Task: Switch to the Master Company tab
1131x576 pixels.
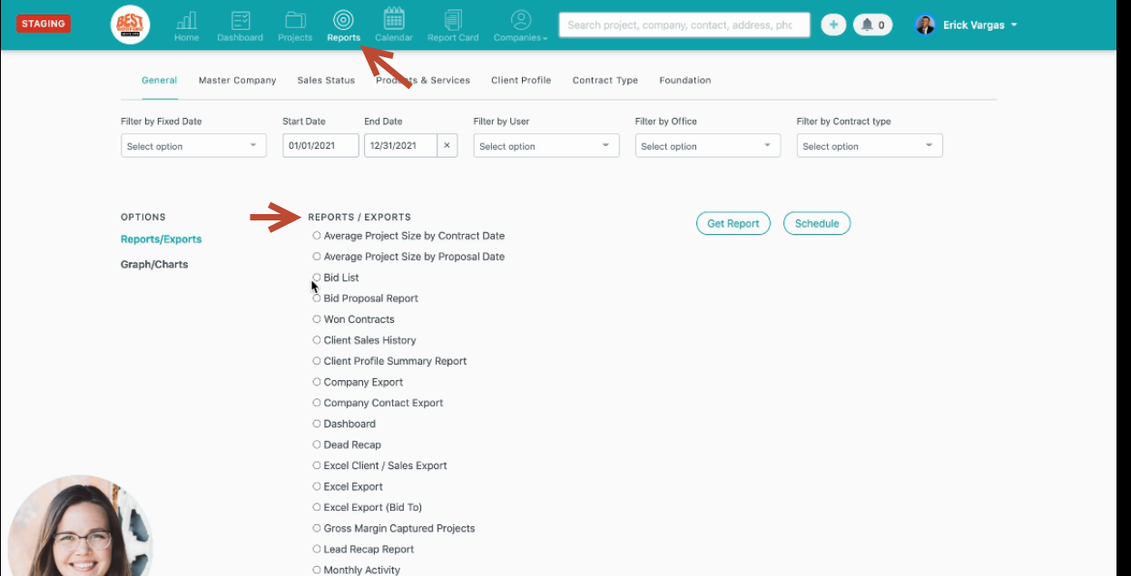Action: point(237,80)
